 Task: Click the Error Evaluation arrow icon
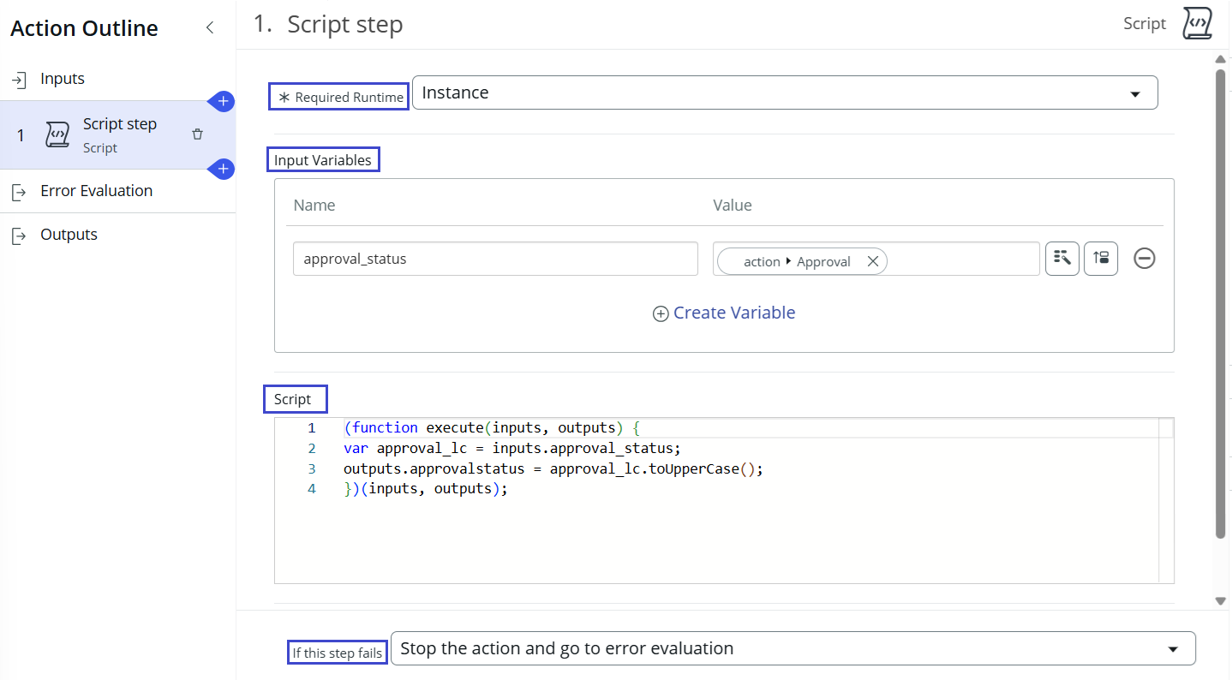pos(19,192)
